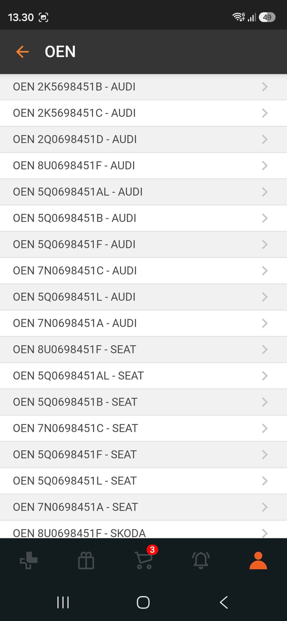Open the car seat garage icon
This screenshot has width=287, height=621.
(29, 560)
